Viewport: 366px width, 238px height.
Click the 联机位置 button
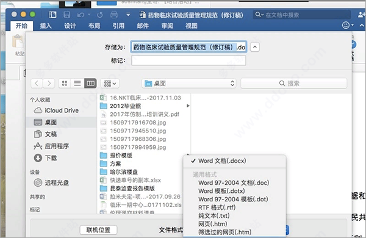click(98, 230)
